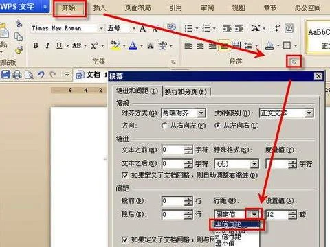330x247 pixels.
Task: Open the 特殊格式 special format dropdown
Action: coord(254,164)
